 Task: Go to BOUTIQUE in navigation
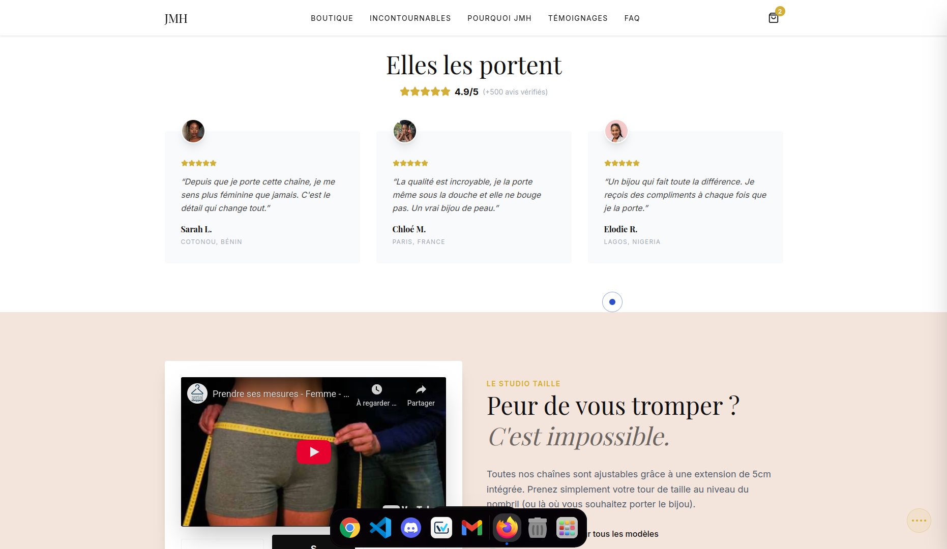point(332,18)
